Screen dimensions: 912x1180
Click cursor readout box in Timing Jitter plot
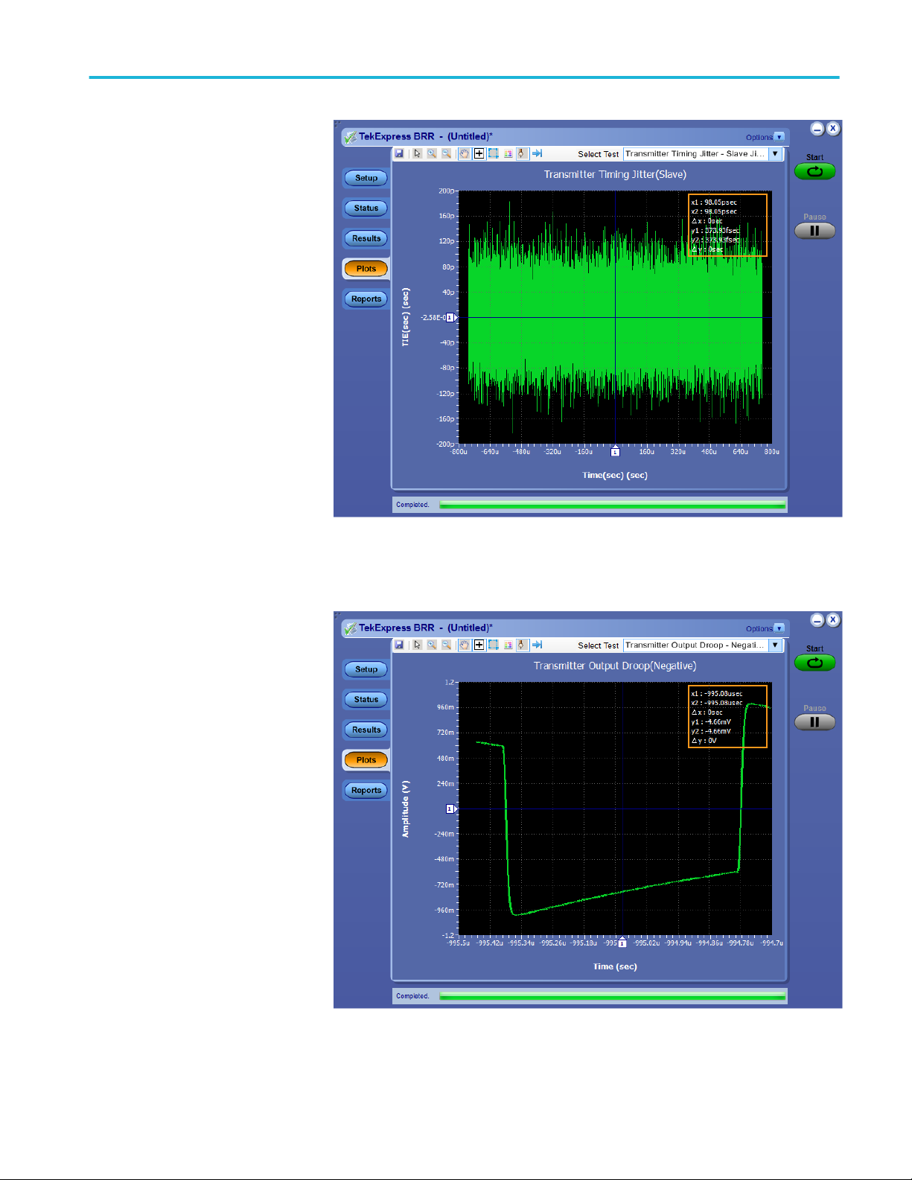(x=727, y=226)
